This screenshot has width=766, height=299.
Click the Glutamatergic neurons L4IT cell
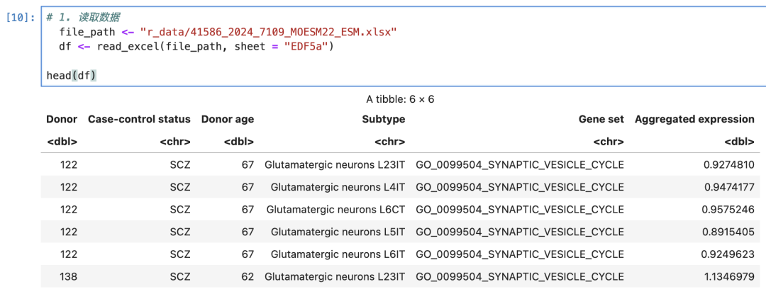coord(338,187)
